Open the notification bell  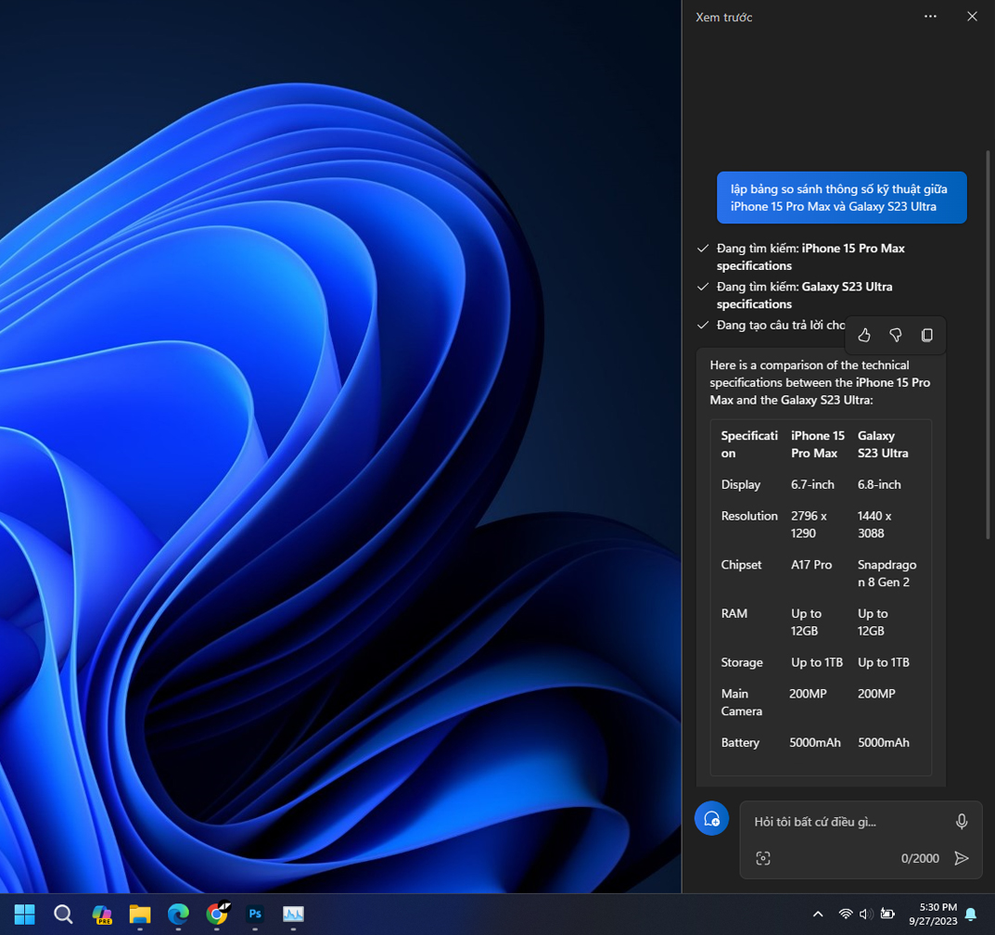point(971,914)
